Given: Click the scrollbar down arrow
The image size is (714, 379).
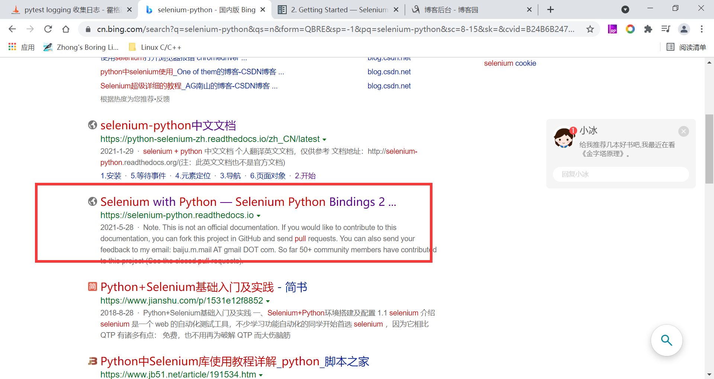Looking at the screenshot, I should 709,375.
